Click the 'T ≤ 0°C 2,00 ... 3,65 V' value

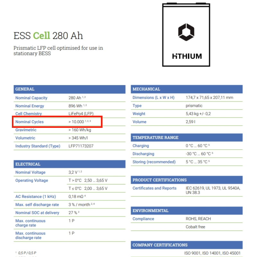point(88,188)
